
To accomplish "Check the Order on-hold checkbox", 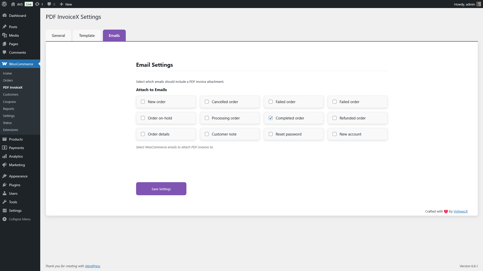I will pyautogui.click(x=143, y=118).
